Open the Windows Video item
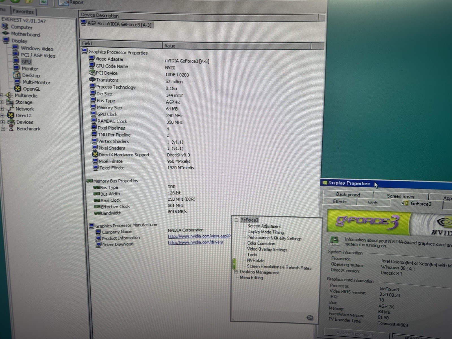This screenshot has height=339, width=452. (37, 49)
